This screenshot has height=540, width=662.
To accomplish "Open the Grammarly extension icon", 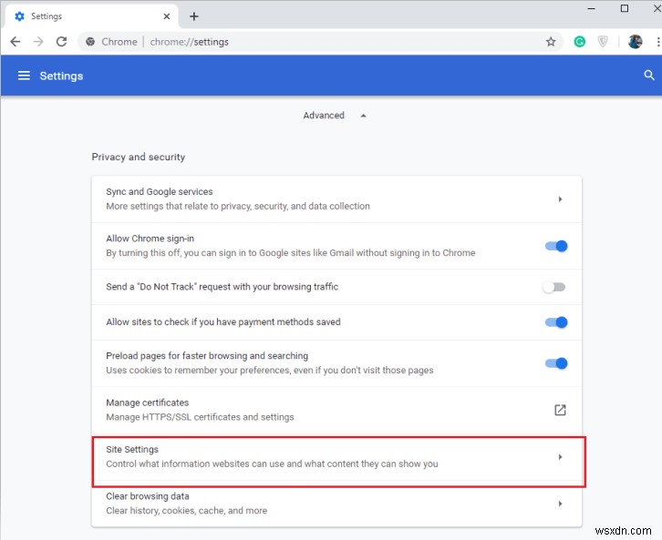I will 579,42.
